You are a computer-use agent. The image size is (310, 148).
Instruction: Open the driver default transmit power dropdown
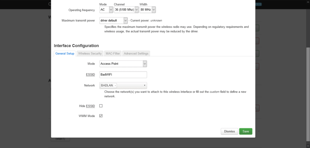(114, 21)
